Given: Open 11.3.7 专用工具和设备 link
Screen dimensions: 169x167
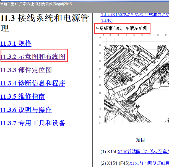Looking at the screenshot, I should click(x=33, y=123).
